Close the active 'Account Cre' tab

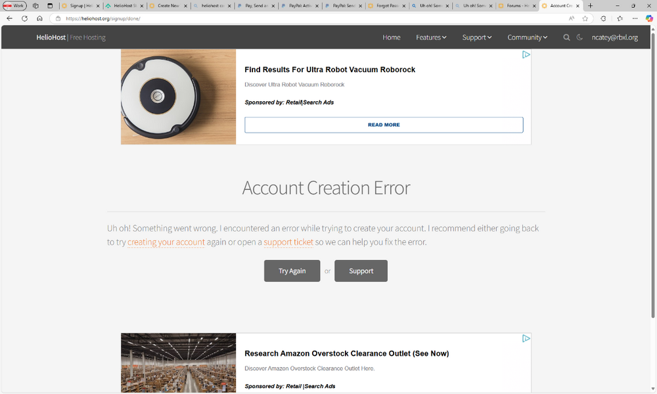pyautogui.click(x=578, y=6)
